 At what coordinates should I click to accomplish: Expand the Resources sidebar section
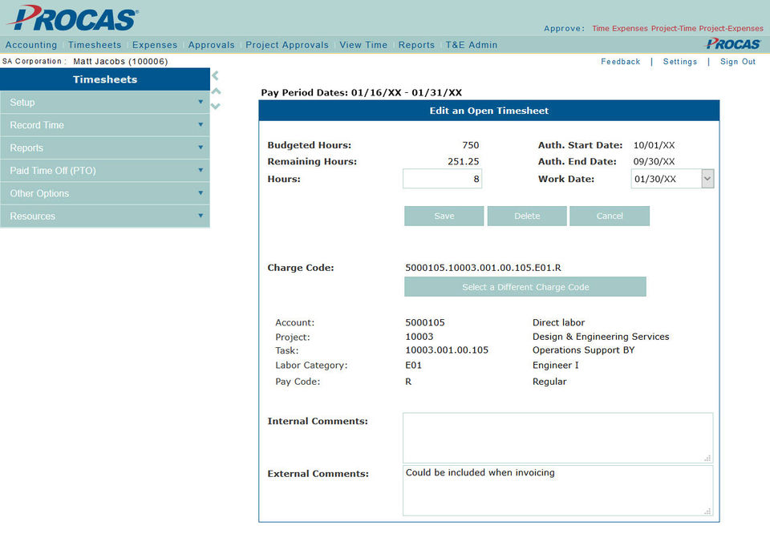click(105, 216)
